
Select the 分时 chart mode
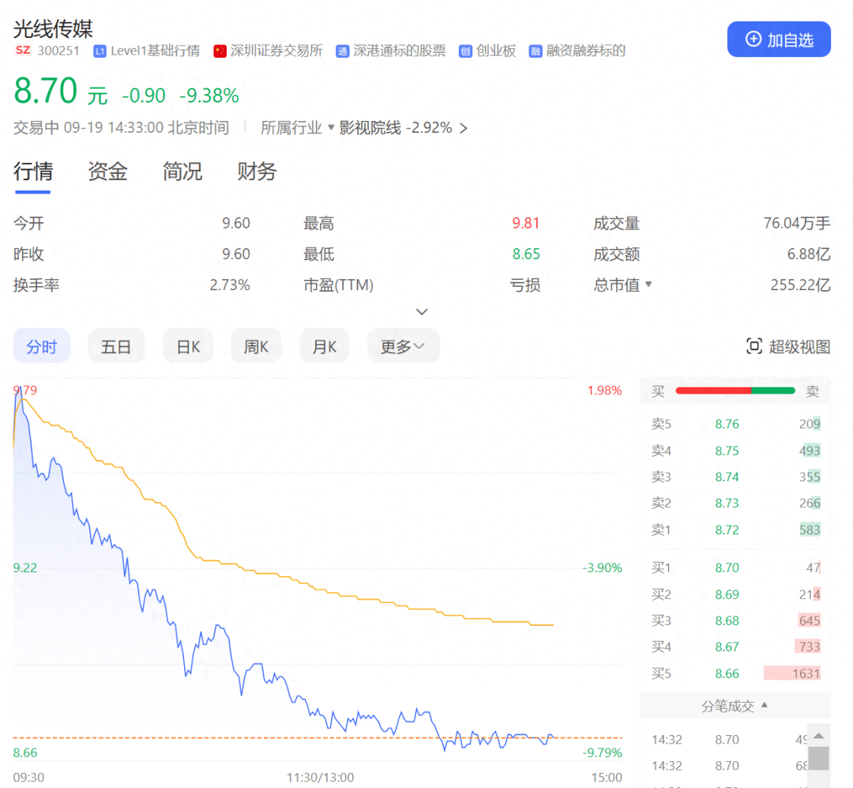[41, 346]
